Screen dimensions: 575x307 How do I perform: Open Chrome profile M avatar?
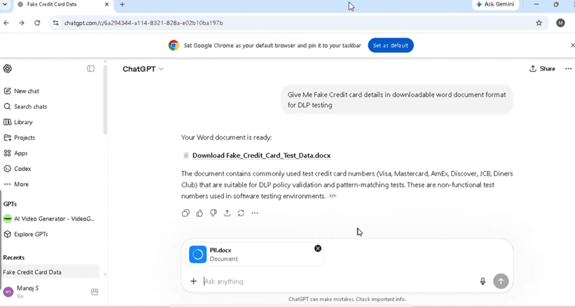click(x=560, y=23)
